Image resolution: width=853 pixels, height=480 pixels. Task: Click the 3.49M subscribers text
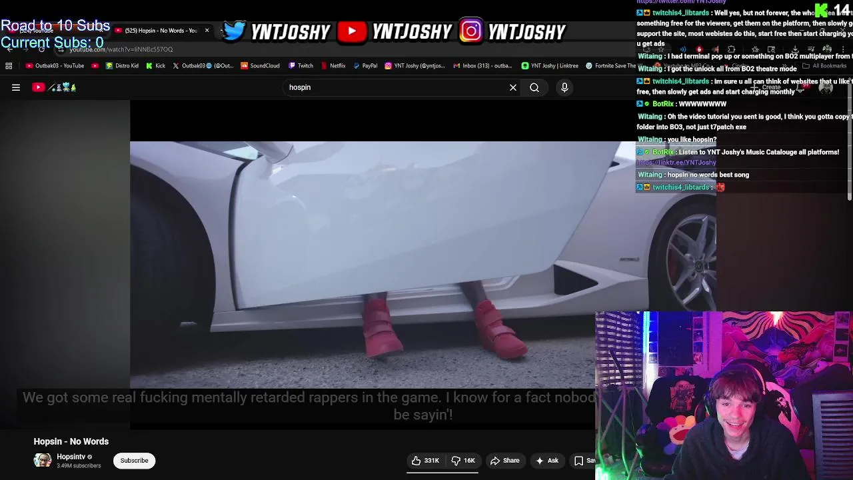click(79, 466)
